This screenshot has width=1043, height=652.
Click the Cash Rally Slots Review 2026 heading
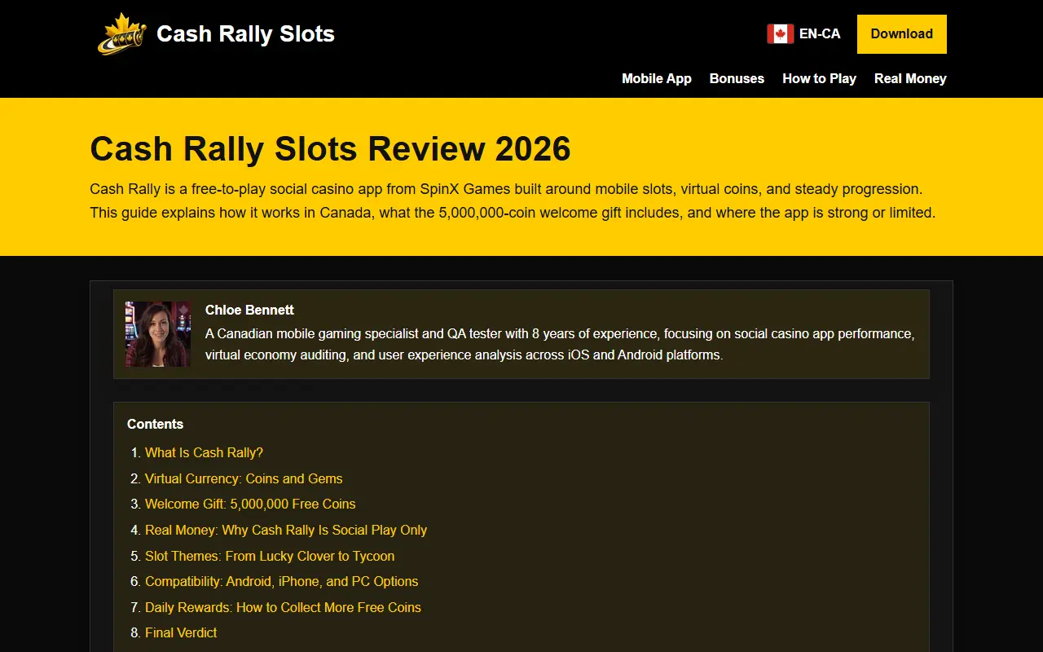[330, 149]
